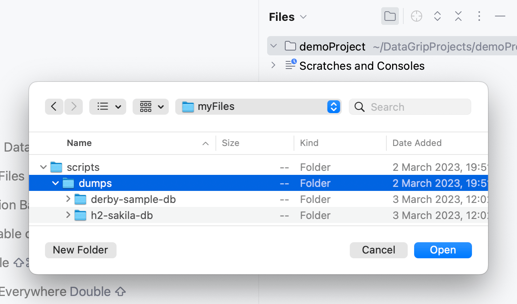This screenshot has height=304, width=517.
Task: Expand all nodes with the Expand All icon
Action: pos(437,16)
